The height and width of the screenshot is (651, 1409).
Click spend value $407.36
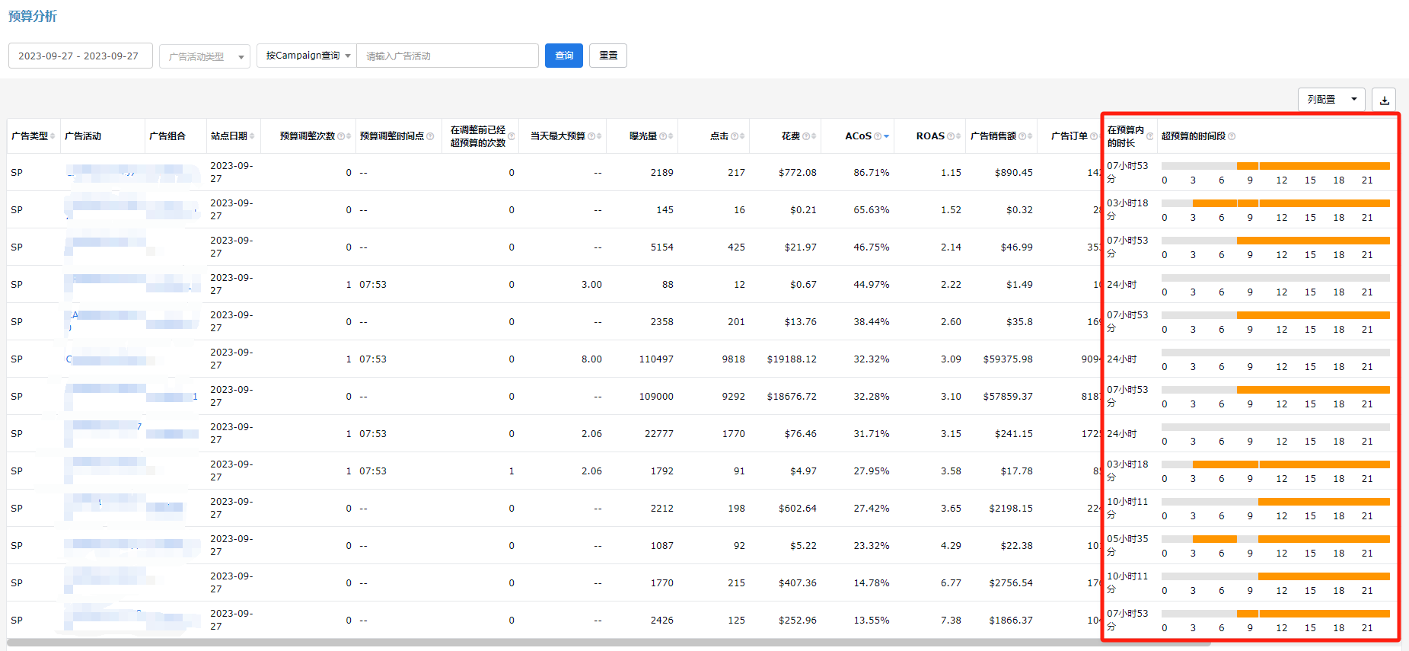[798, 583]
